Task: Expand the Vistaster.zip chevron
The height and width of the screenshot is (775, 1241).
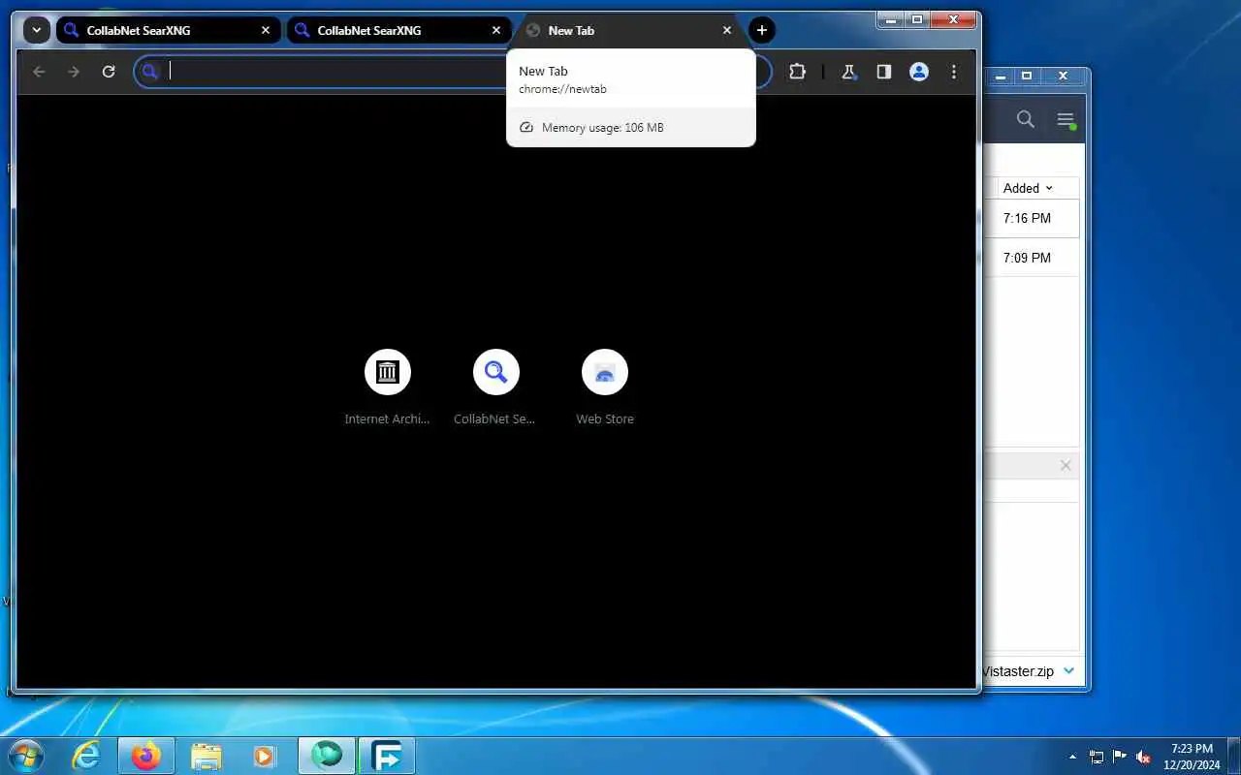Action: [1068, 670]
